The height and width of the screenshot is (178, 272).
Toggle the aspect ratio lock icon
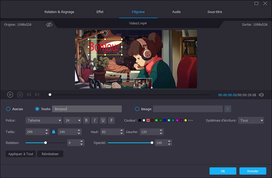[x=54, y=132]
